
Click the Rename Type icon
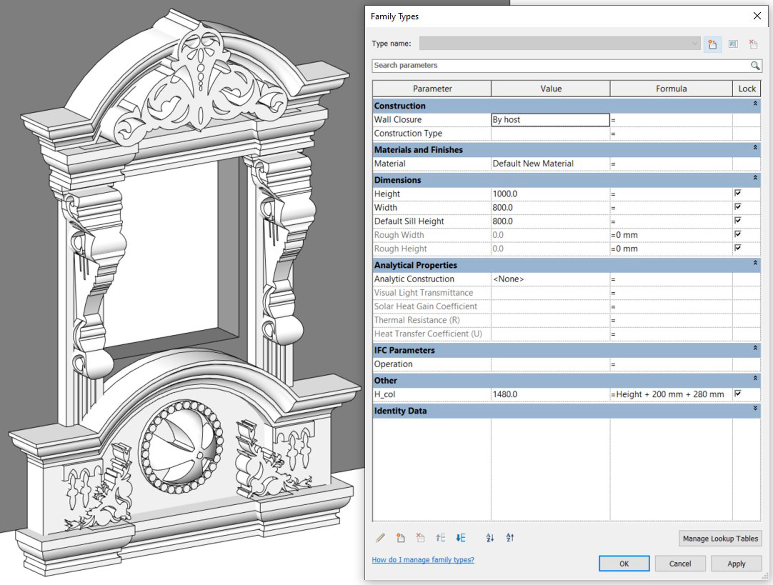733,44
